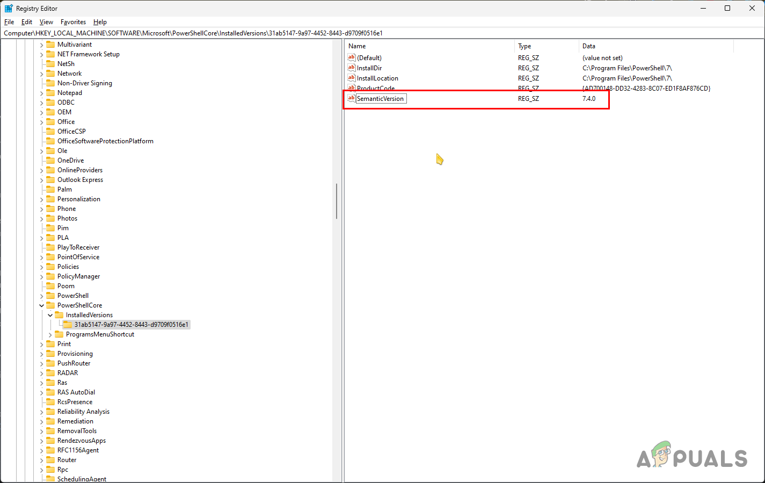Expand the Policies tree node

coord(41,266)
